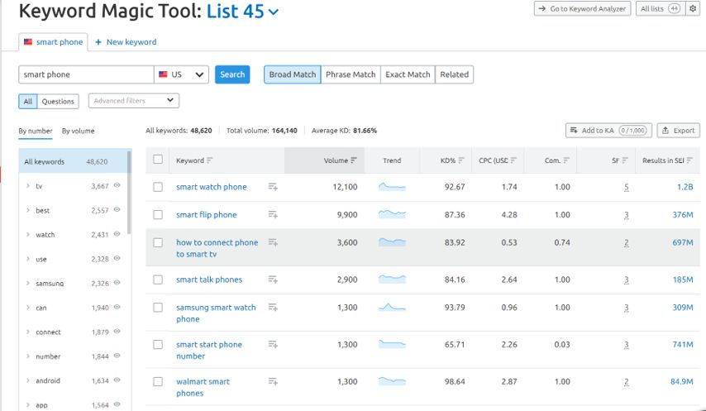Open the US country database dropdown
The image size is (706, 411).
pyautogui.click(x=181, y=74)
